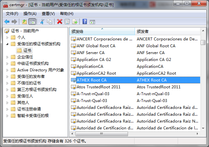Click the forward arrow toolbar icon
The image size is (209, 147).
(x=14, y=22)
